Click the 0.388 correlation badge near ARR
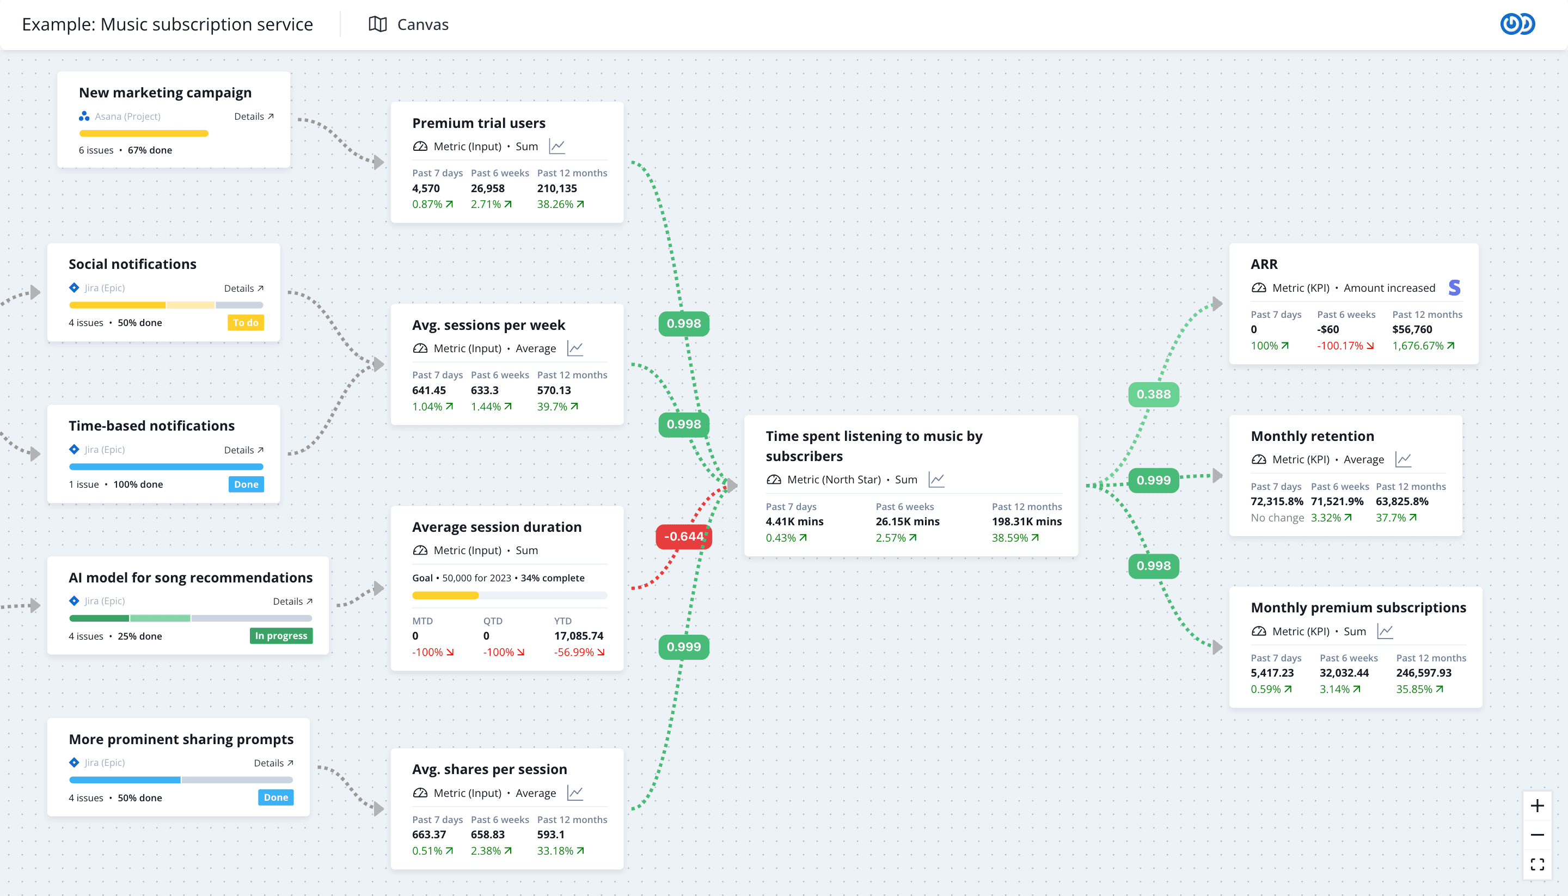1568x896 pixels. tap(1153, 395)
